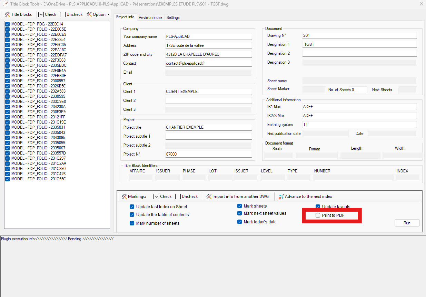Image resolution: width=426 pixels, height=297 pixels.
Task: Click the Import info from another DWG icon
Action: (x=209, y=197)
